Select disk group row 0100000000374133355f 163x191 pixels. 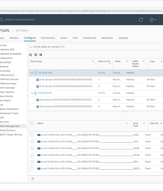[x=96, y=100]
